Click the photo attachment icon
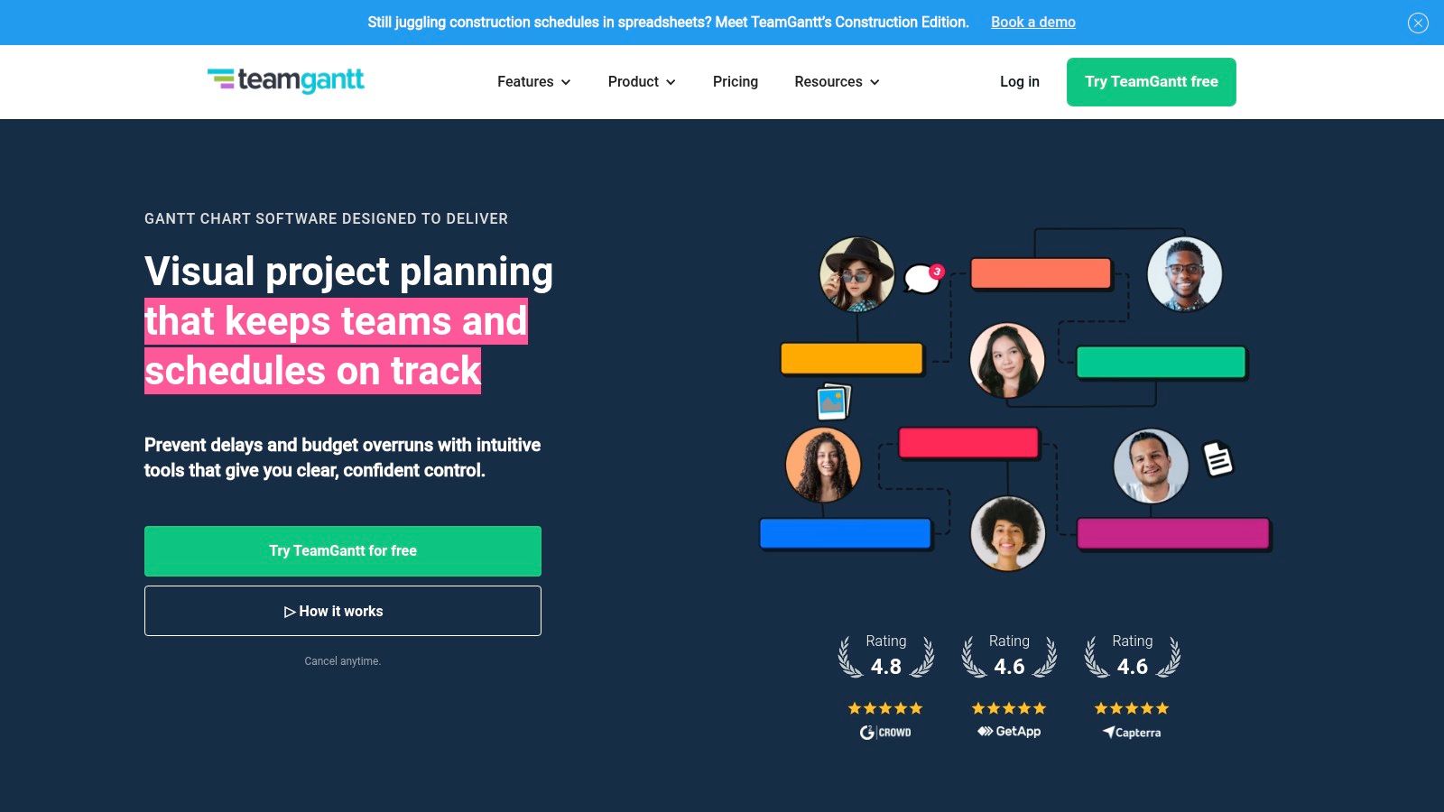The image size is (1444, 812). pyautogui.click(x=833, y=402)
